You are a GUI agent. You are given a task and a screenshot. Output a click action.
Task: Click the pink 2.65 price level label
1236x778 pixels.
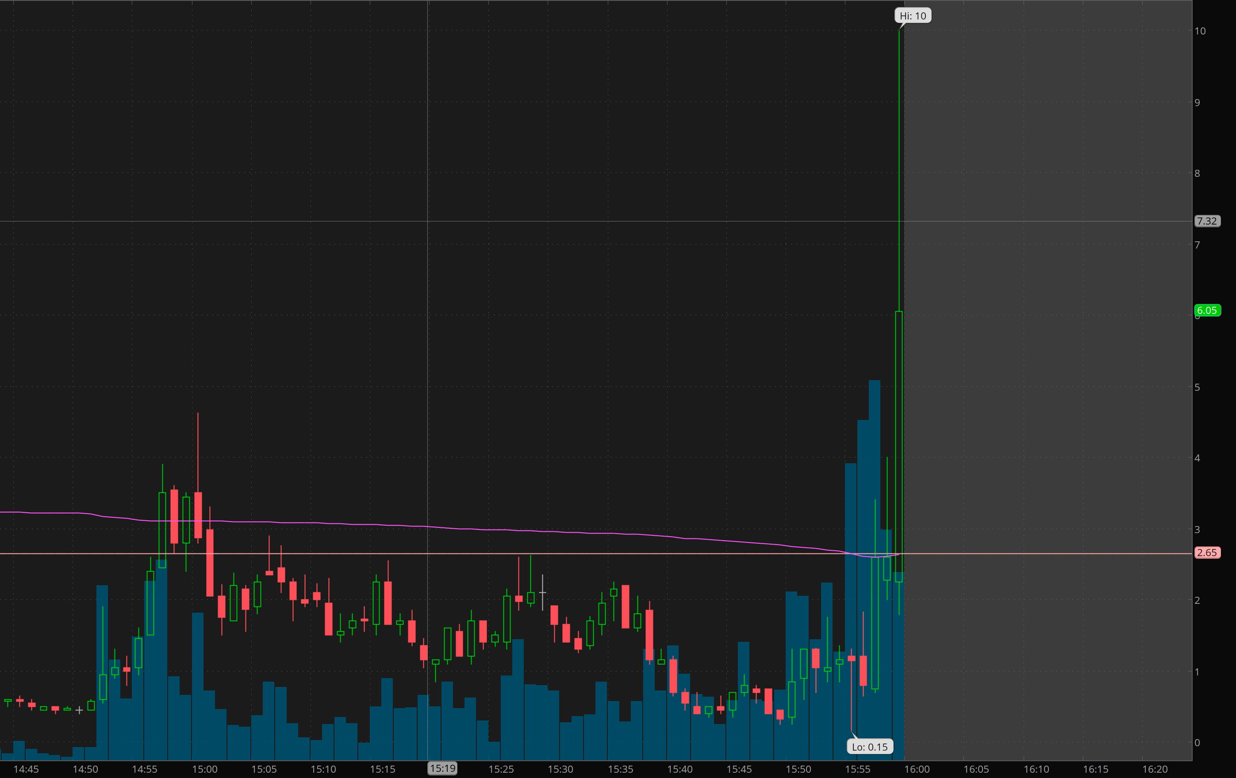1207,553
